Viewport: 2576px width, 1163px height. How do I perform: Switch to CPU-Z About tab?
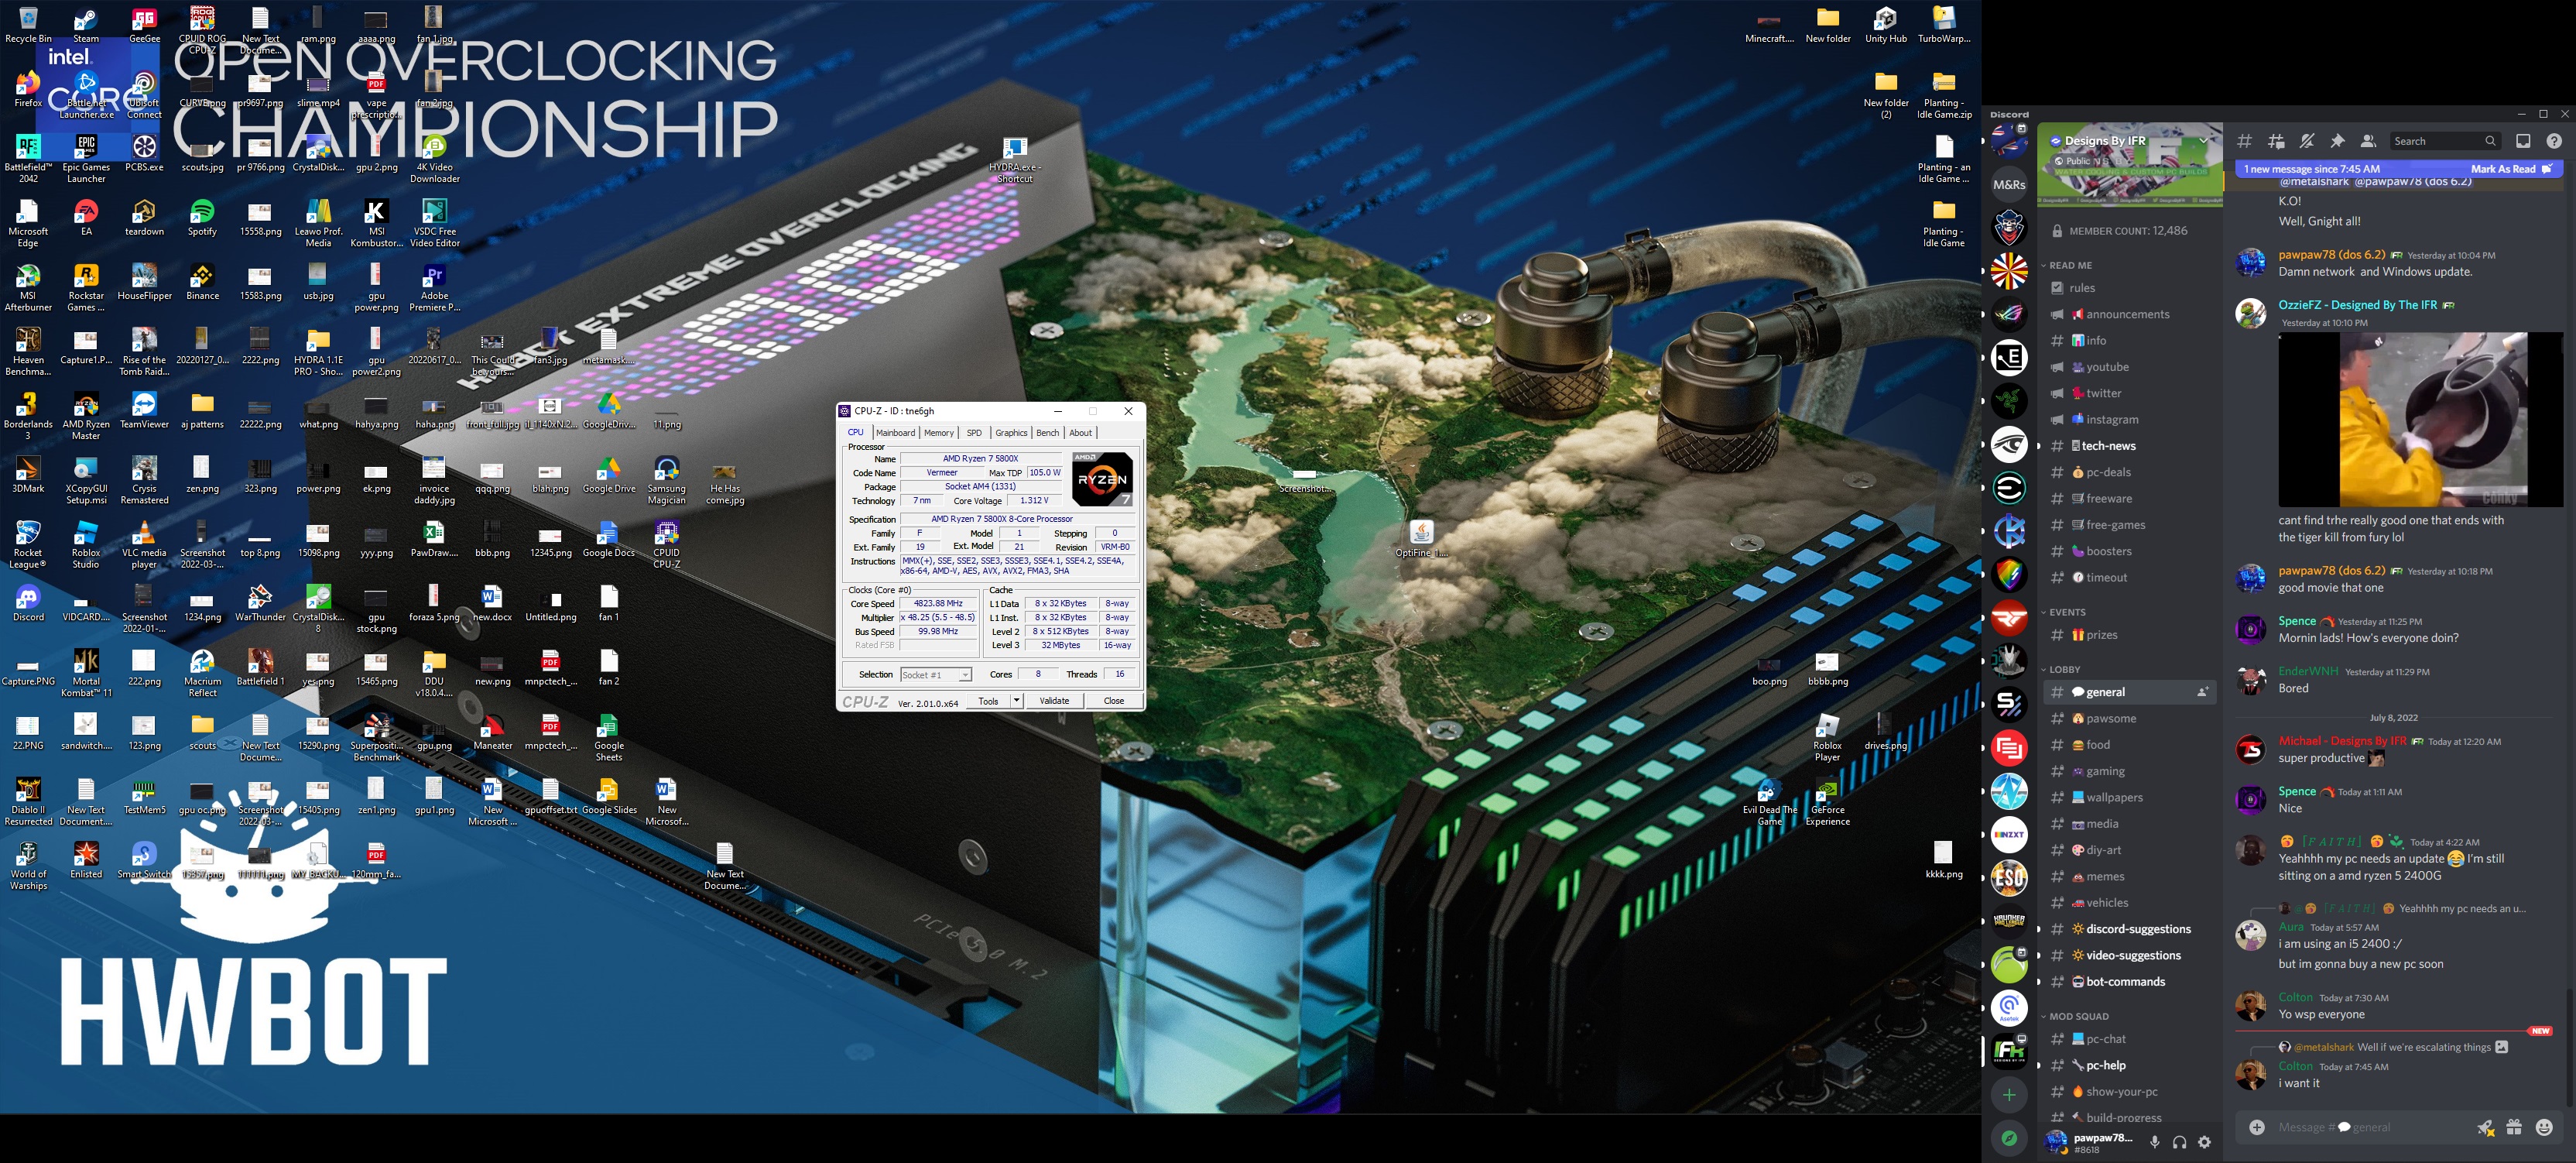pos(1081,433)
